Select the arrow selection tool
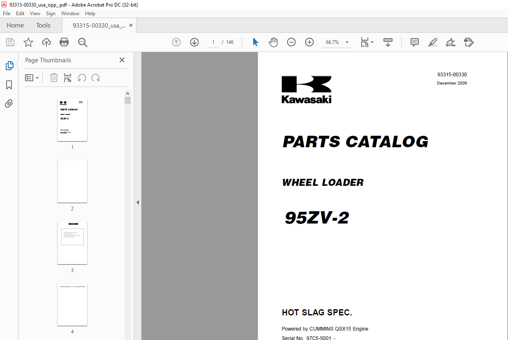This screenshot has height=340, width=508. point(255,42)
